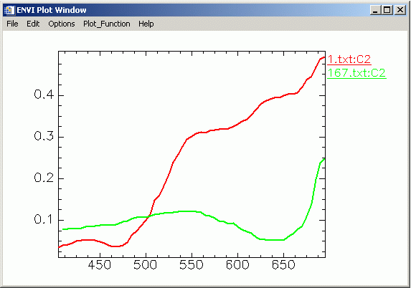Minimize the ENVI Plot Window
Viewport: 411px width, 288px height.
click(375, 10)
